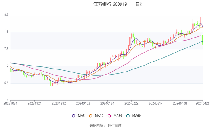Viewport: 211px width, 128px height.
Task: Click the 6 price axis label
Action: point(8,100)
